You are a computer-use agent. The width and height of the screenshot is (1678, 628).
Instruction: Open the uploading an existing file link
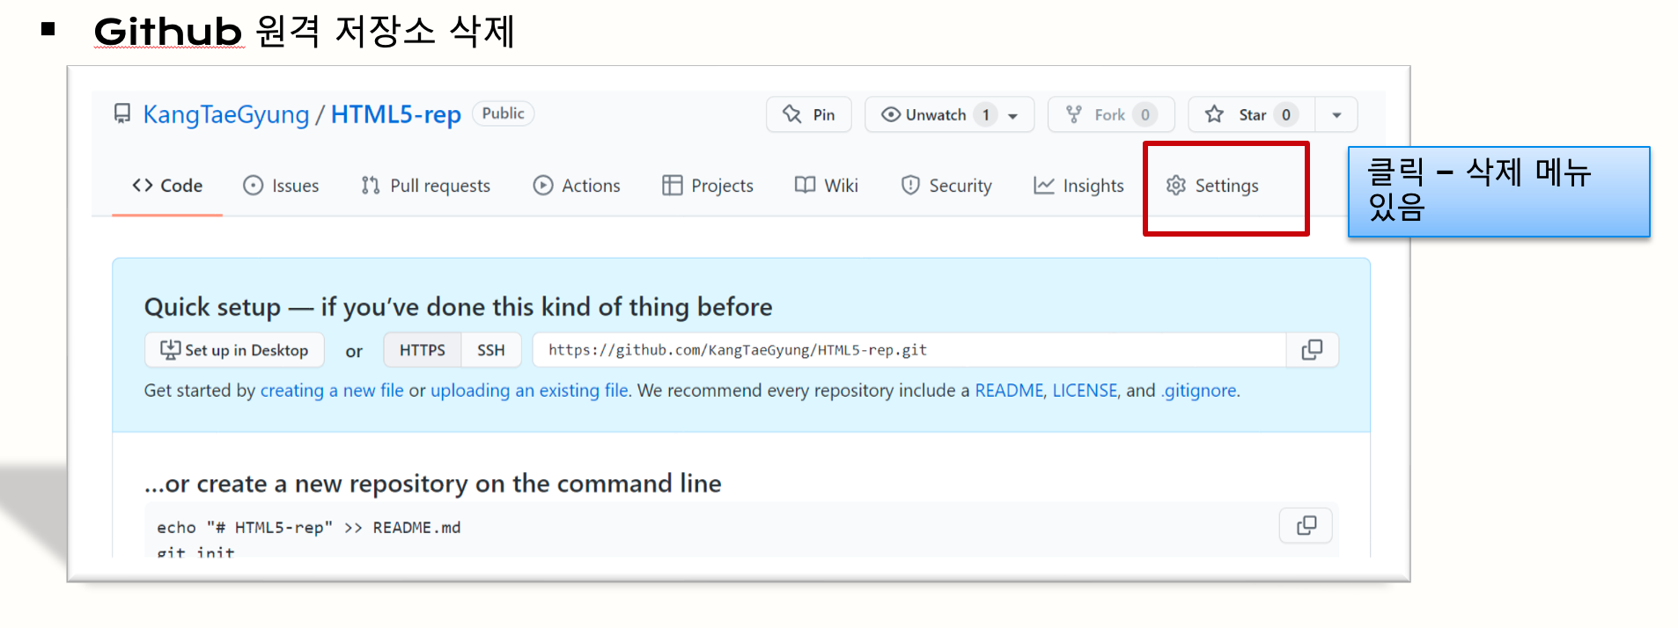click(x=529, y=391)
